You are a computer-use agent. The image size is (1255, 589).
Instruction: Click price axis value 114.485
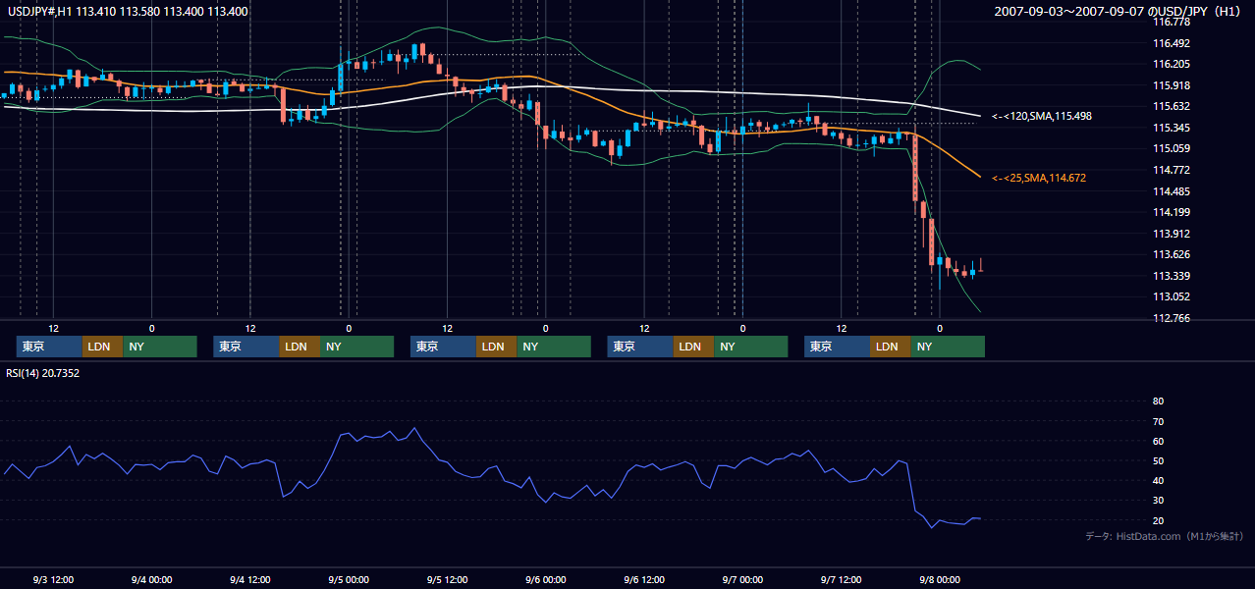tap(1172, 191)
